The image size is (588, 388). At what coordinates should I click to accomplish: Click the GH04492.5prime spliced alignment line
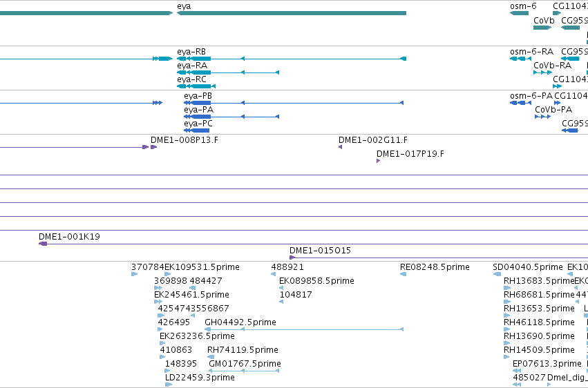click(303, 329)
